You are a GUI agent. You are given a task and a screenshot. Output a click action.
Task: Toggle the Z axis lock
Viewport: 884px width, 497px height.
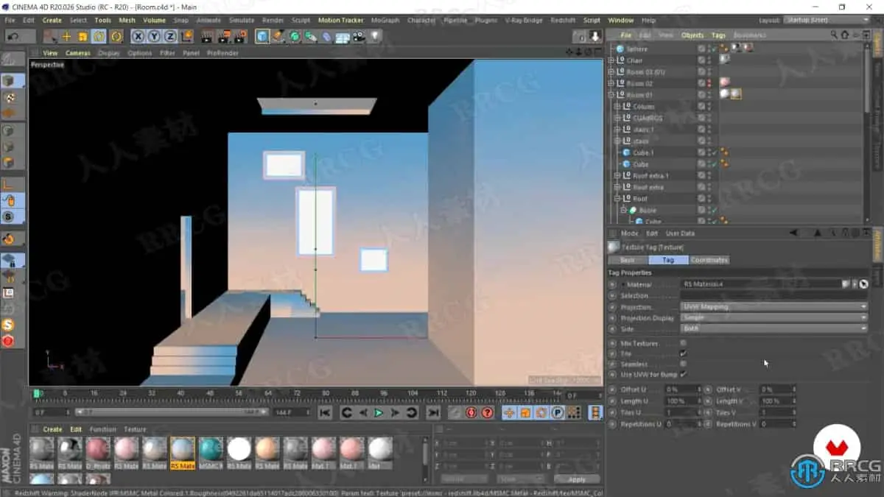point(170,36)
